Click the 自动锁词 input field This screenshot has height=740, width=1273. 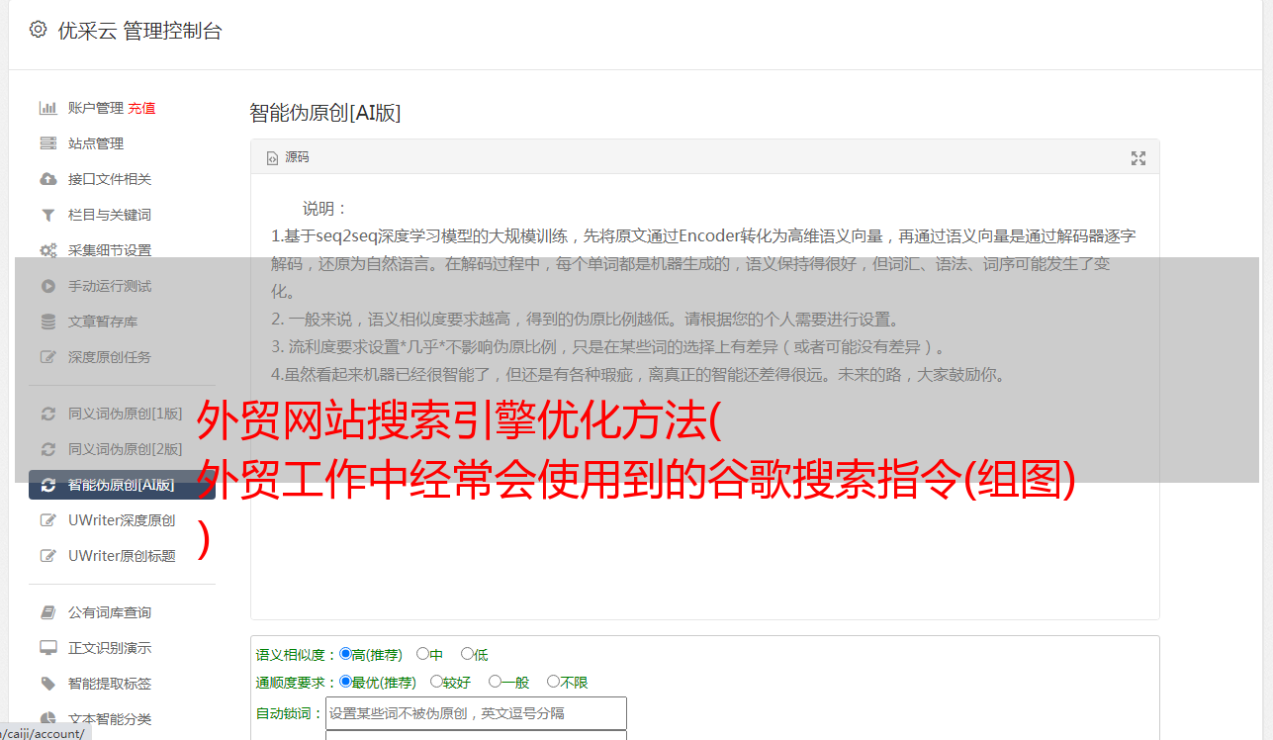tap(476, 712)
